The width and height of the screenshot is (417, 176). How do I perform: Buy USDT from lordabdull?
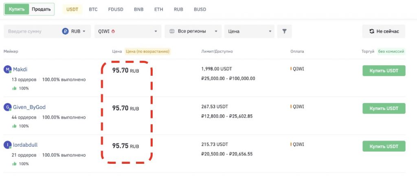pyautogui.click(x=384, y=146)
